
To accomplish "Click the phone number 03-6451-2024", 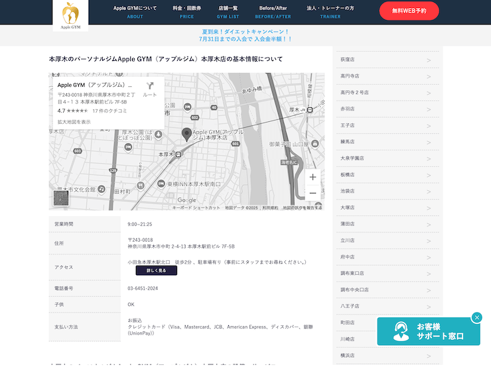I will tap(143, 288).
